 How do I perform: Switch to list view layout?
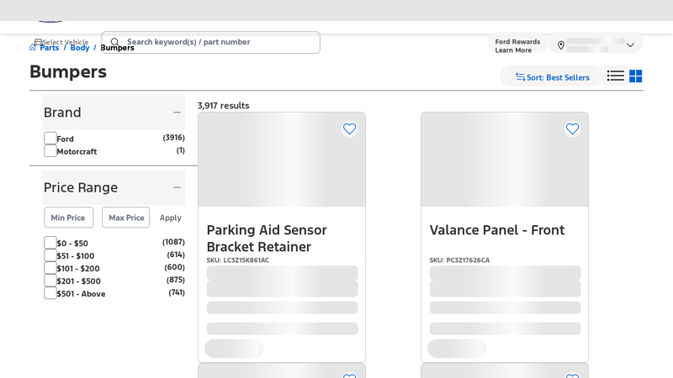point(616,76)
